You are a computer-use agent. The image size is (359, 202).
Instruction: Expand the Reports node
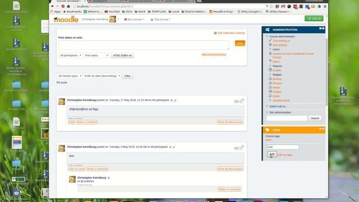(270, 66)
